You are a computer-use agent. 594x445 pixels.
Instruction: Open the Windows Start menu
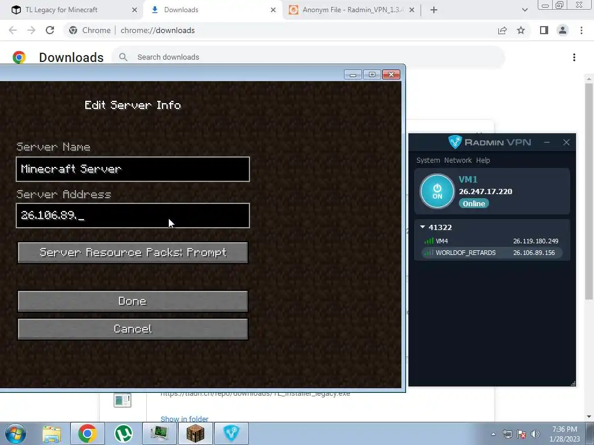pyautogui.click(x=16, y=433)
